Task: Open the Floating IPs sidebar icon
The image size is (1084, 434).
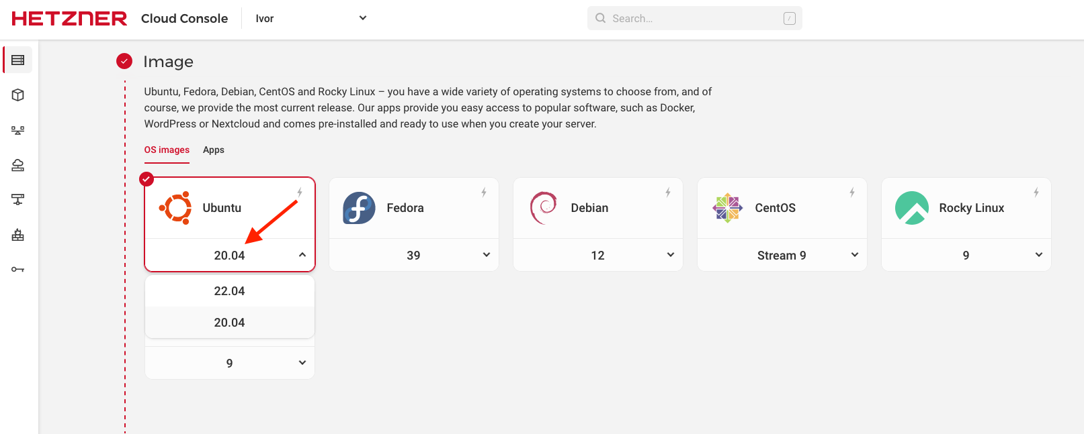Action: (x=18, y=165)
